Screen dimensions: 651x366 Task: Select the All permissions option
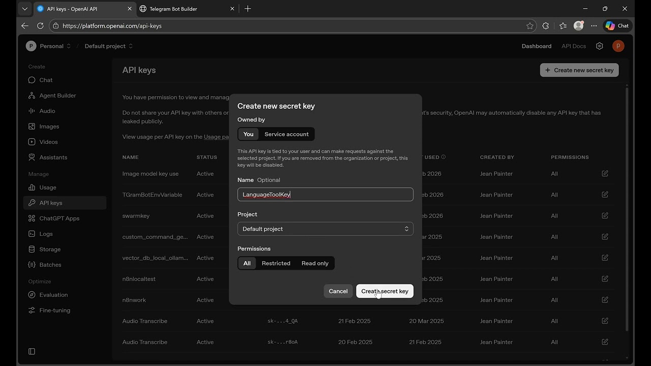click(247, 263)
